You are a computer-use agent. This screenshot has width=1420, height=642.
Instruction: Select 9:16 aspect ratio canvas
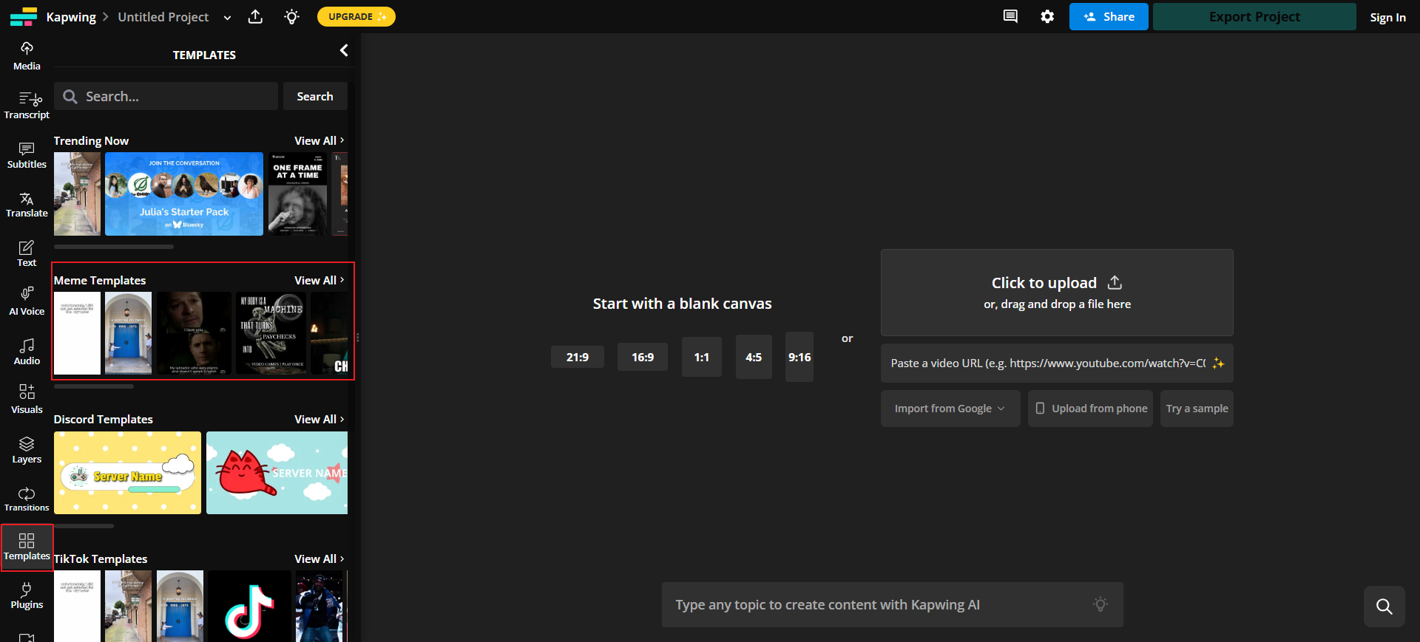coord(799,357)
